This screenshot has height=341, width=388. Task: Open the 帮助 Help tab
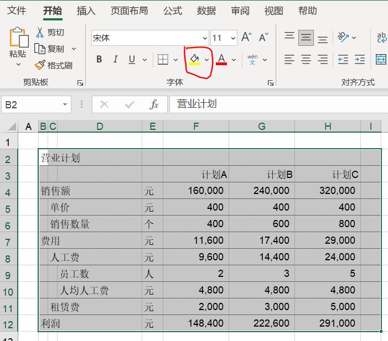click(307, 11)
